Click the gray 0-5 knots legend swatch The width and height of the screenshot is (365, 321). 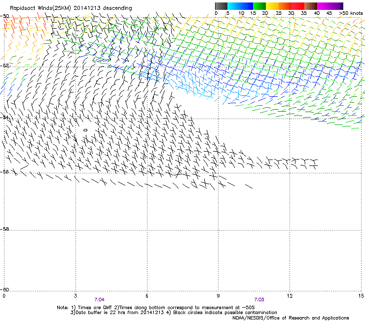click(221, 6)
